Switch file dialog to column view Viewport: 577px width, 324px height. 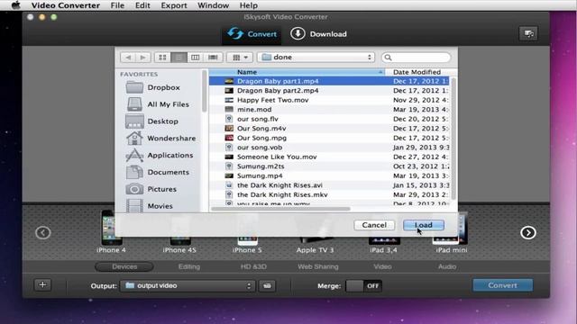pos(195,58)
